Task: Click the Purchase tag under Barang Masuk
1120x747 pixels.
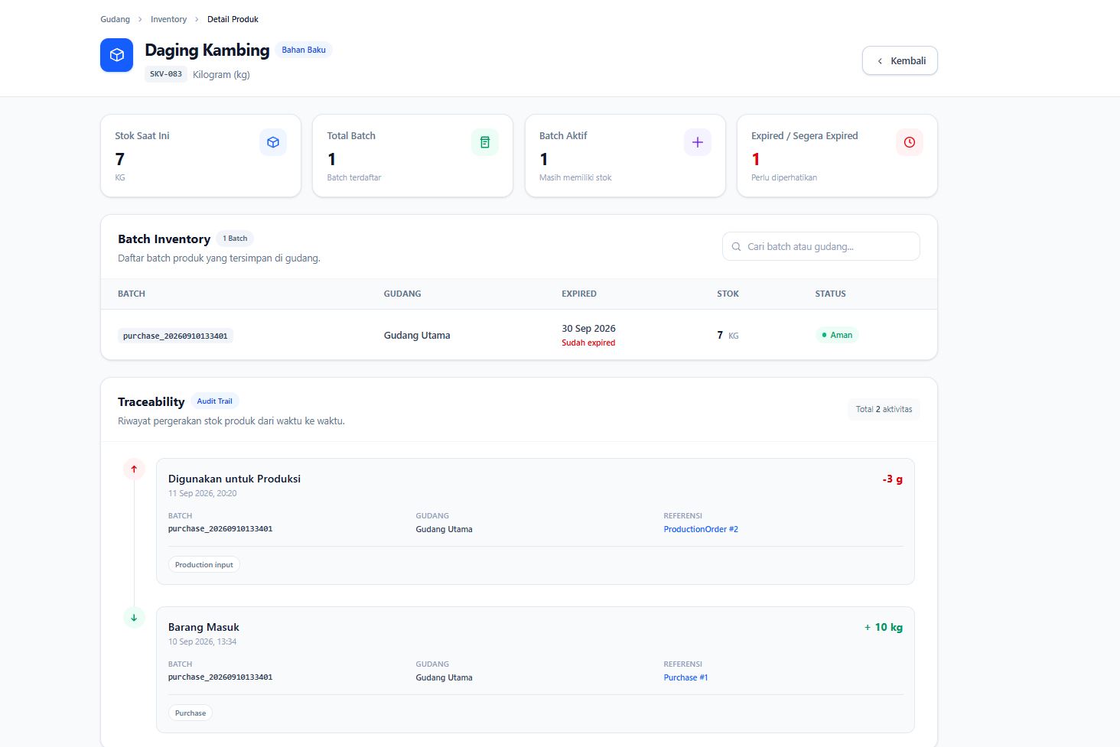Action: [x=190, y=713]
